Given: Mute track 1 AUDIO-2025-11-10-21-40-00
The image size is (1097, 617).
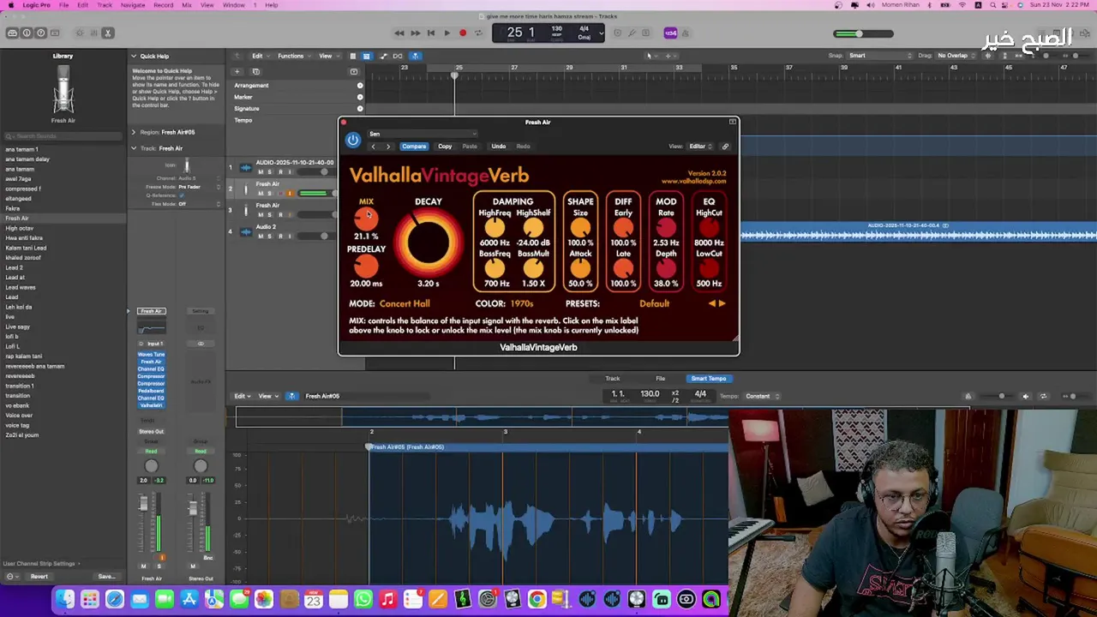Looking at the screenshot, I should tap(261, 172).
